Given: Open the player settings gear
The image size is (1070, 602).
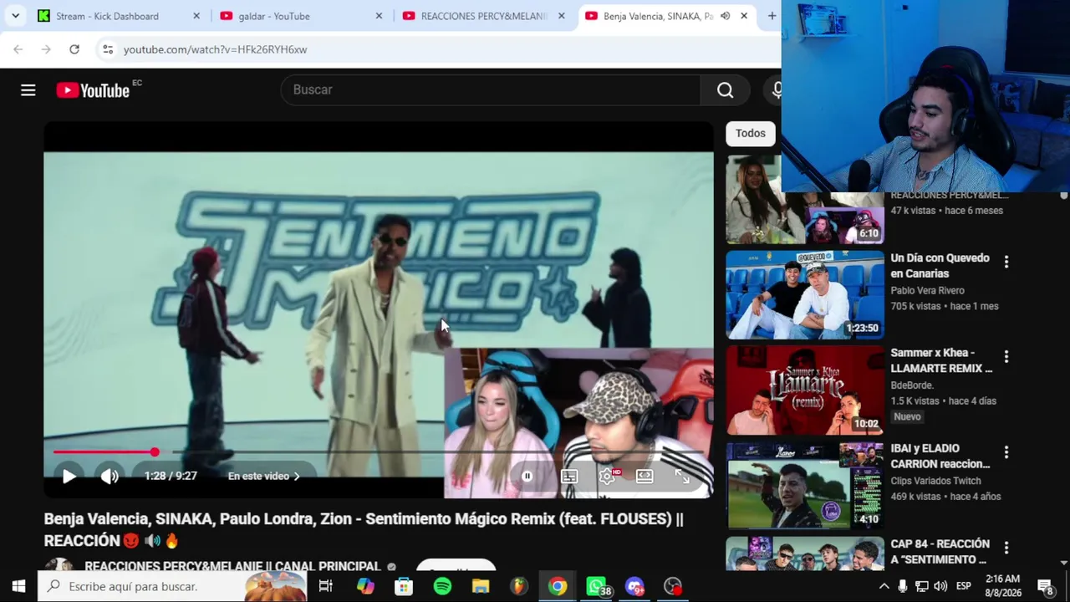Looking at the screenshot, I should 607,476.
